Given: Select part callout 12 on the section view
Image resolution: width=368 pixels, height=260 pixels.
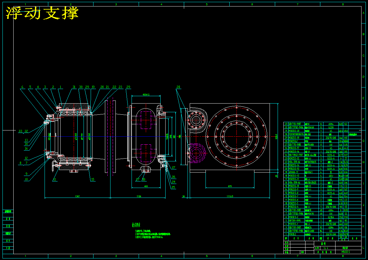Looking at the screenshot, I should click(26, 158).
